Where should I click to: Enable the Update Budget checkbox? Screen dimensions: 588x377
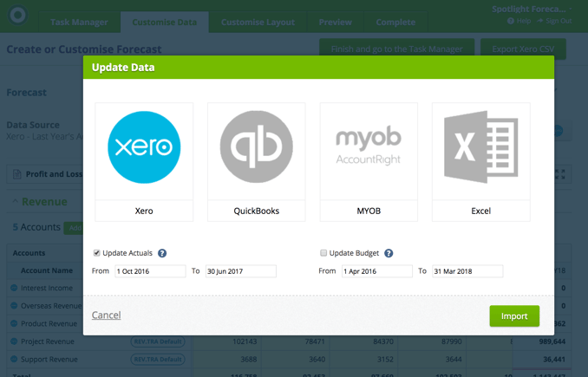[x=323, y=253]
